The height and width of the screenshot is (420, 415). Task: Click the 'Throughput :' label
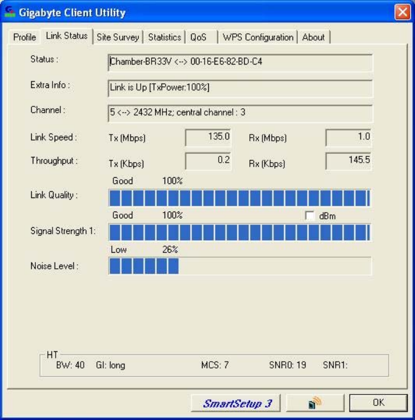pos(54,161)
